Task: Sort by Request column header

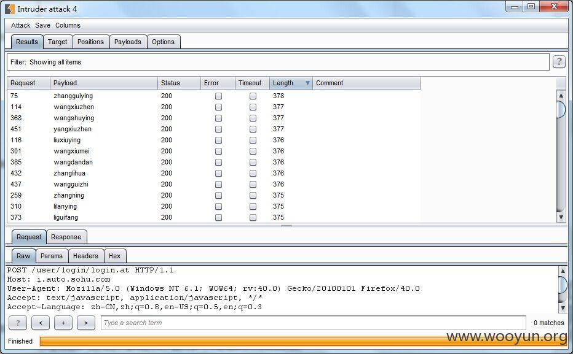Action: (28, 83)
